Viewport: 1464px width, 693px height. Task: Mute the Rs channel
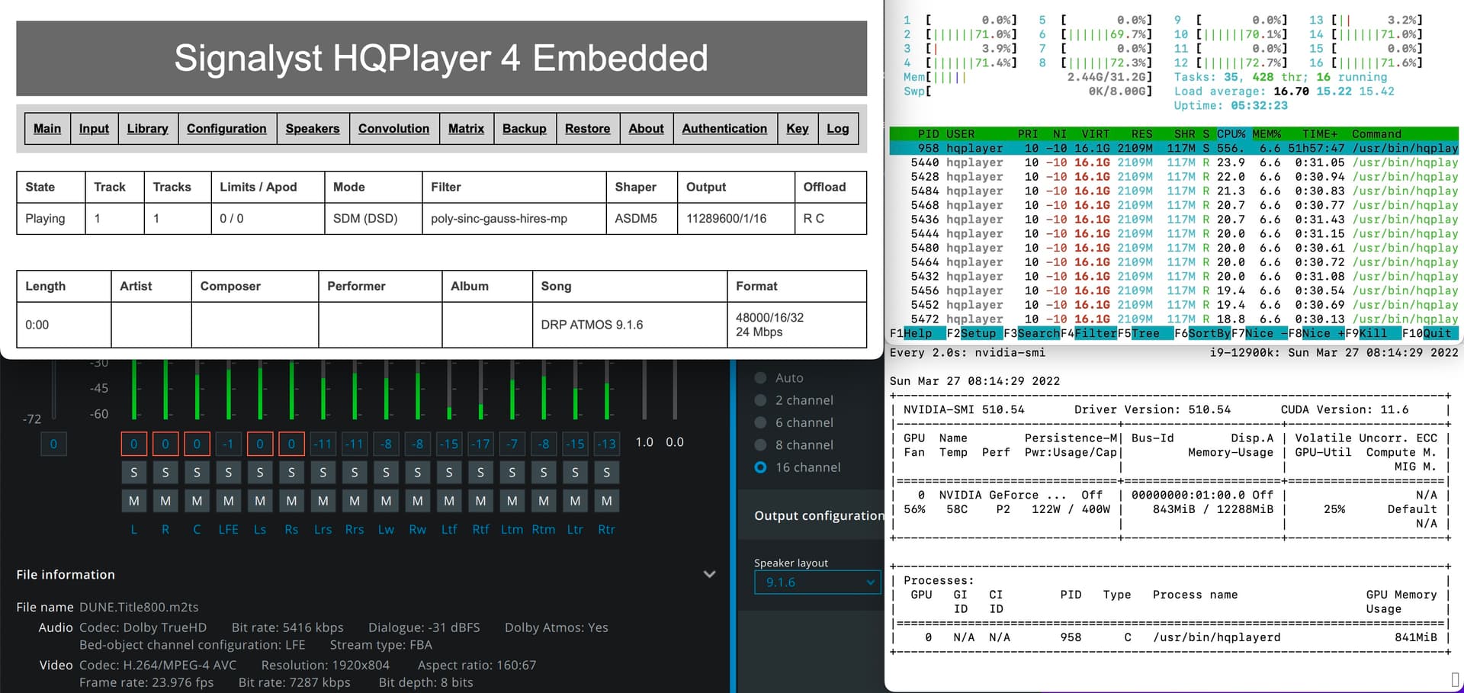(291, 501)
